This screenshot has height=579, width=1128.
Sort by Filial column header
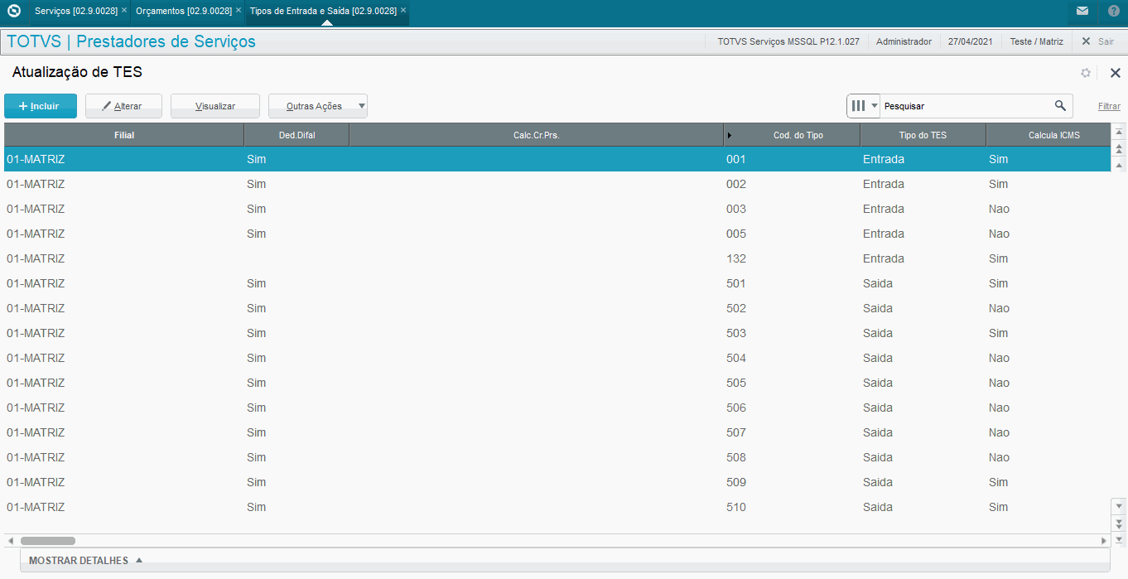124,135
